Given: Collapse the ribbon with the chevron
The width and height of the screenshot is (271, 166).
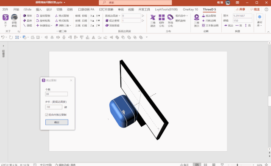Looking at the screenshot, I should 268,32.
